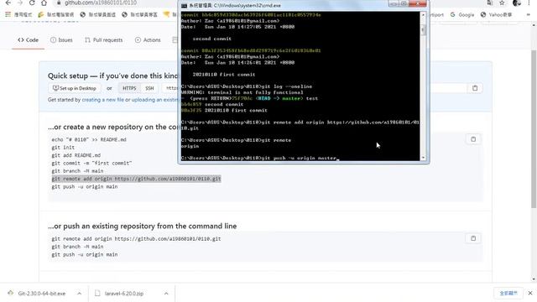Switch to the Actions tab

click(x=148, y=40)
